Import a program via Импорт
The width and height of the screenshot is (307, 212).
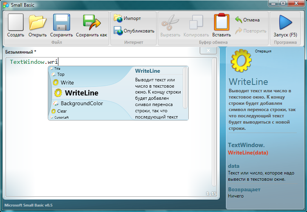pos(128,18)
